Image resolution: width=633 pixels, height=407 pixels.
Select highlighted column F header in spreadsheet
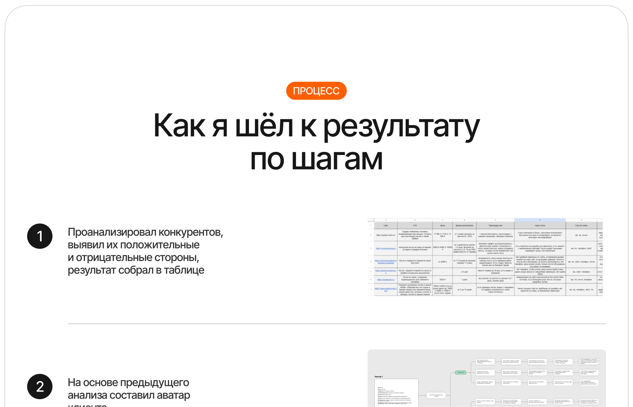(540, 220)
